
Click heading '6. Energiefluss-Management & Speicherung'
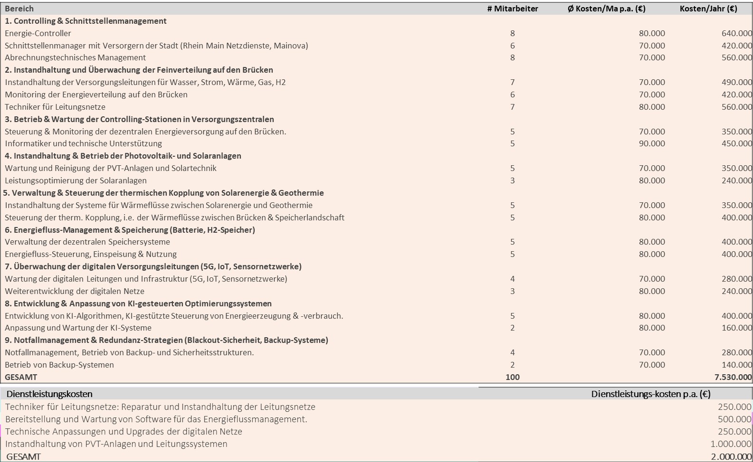[x=130, y=230]
